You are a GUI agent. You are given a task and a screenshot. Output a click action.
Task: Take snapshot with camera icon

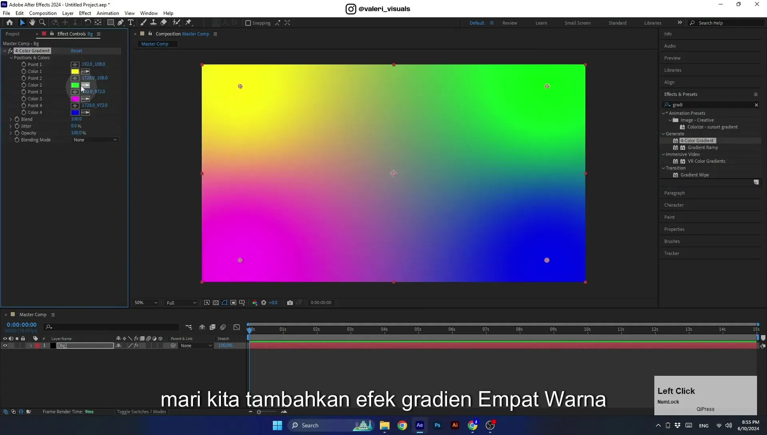click(x=290, y=303)
